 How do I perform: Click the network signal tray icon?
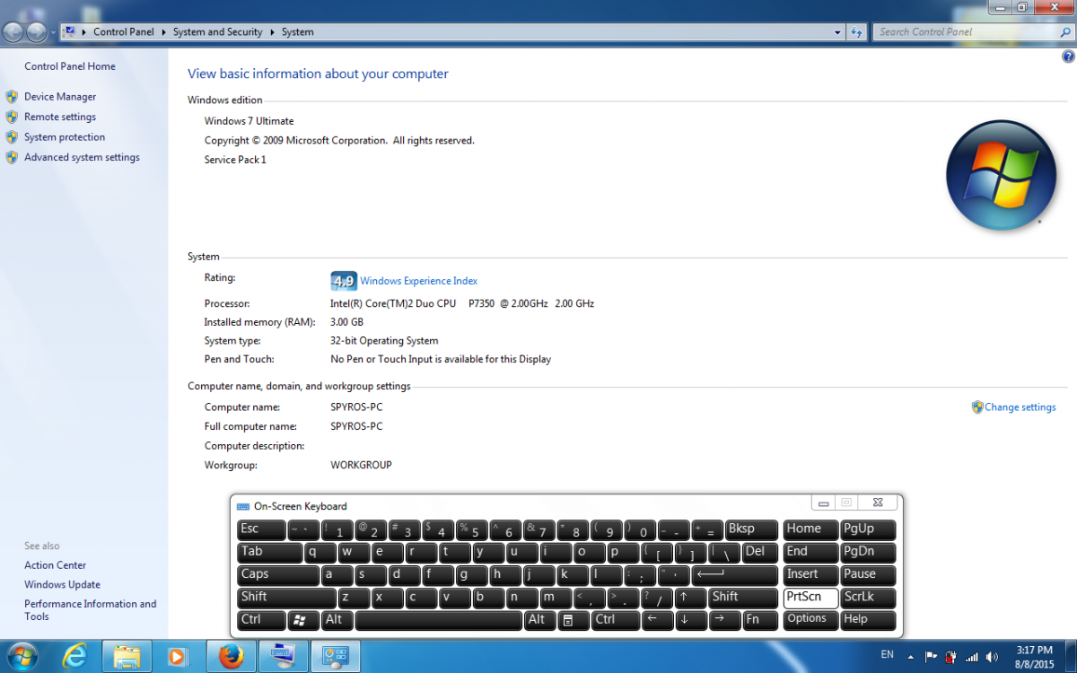coord(971,657)
